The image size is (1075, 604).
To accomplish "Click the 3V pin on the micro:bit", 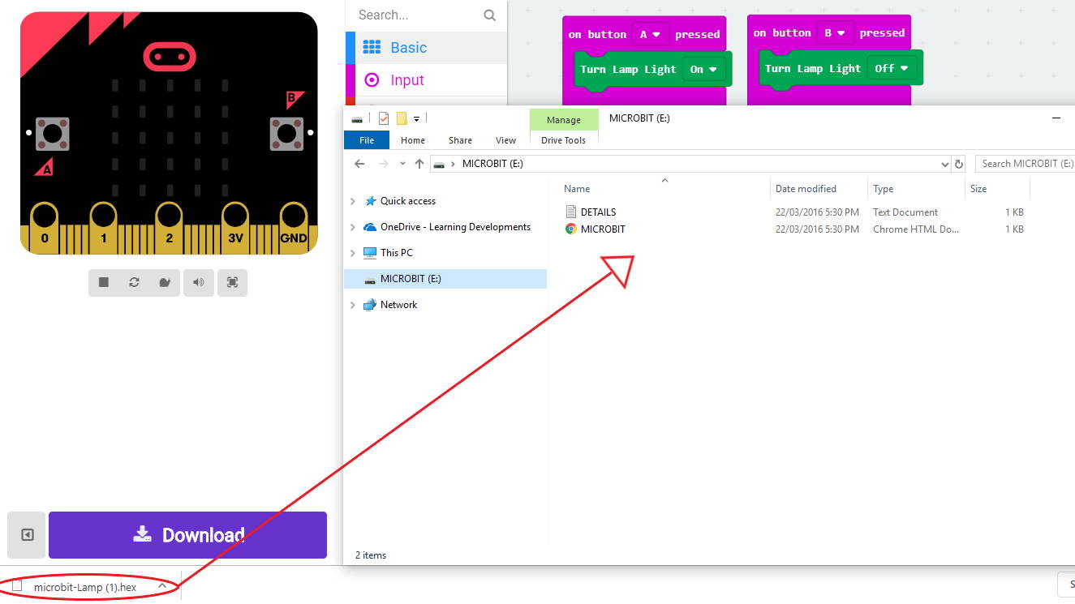I will [234, 227].
